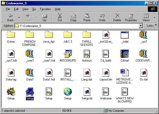Image resolution: width=159 pixels, height=114 pixels.
Task: Click the '1 object(s) selected' status text
Action: [x=13, y=111]
